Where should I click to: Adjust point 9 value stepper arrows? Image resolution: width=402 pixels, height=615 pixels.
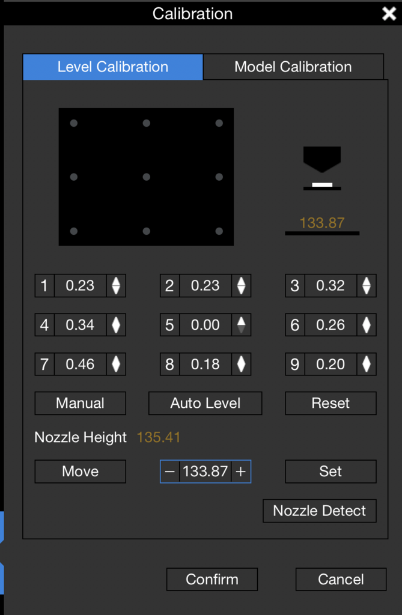[x=367, y=364]
